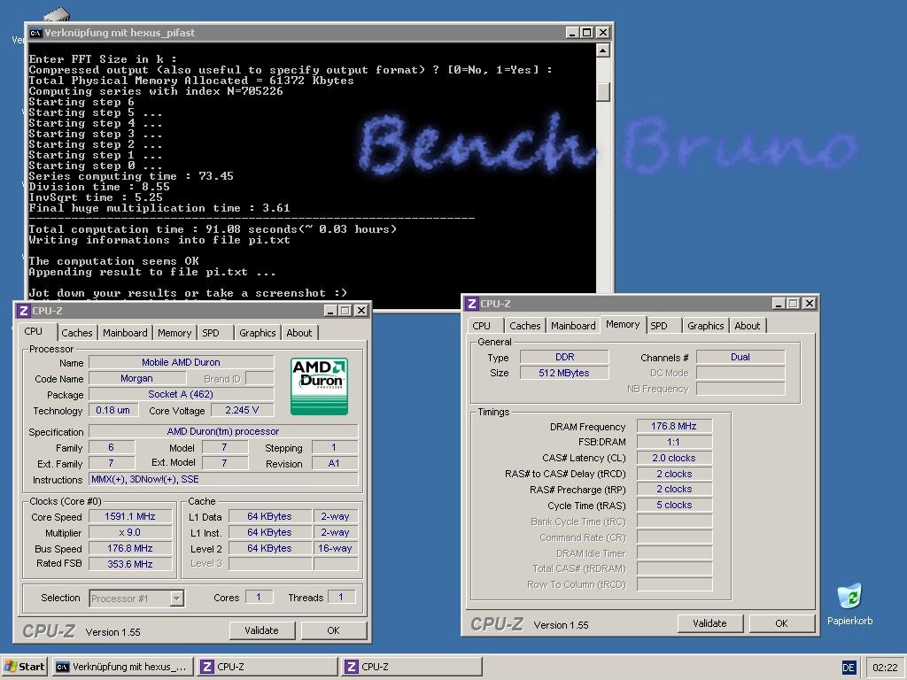Click the 'Mobile AMD Duron' name field
907x680 pixels.
click(x=181, y=362)
